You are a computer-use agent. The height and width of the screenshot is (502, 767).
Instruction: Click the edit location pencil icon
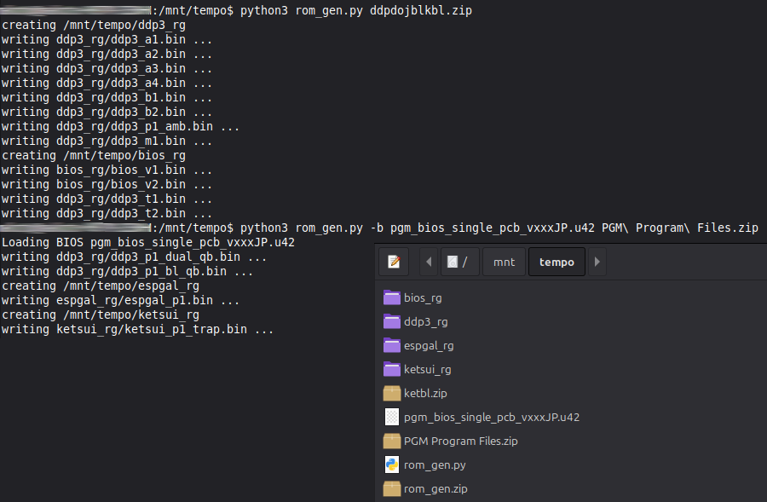(x=393, y=262)
